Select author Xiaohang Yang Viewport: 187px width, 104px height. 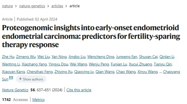(34, 64)
